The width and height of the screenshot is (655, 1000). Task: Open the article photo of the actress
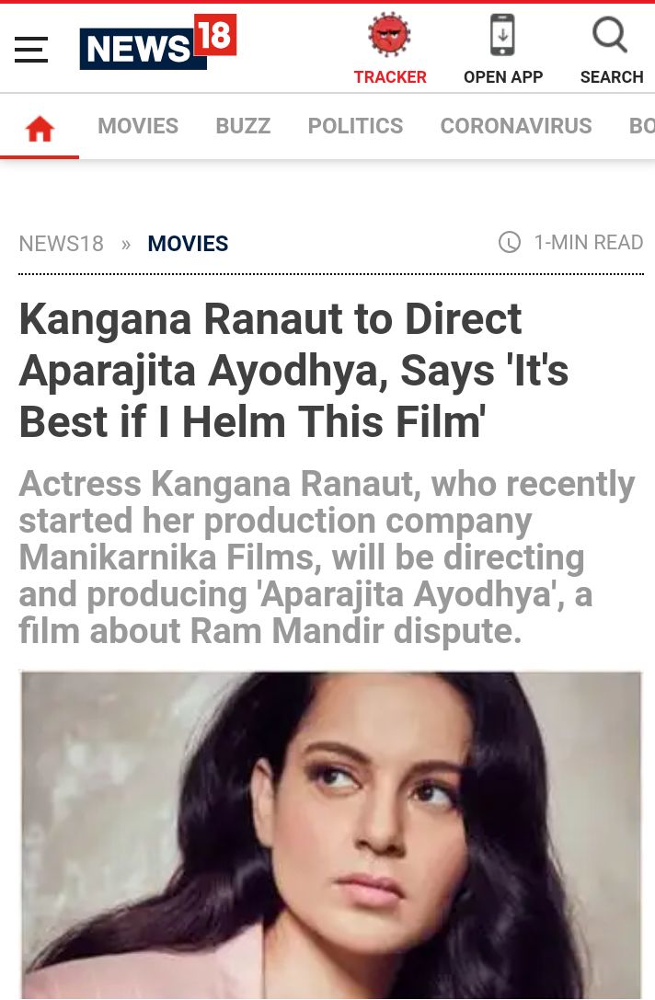[x=331, y=835]
